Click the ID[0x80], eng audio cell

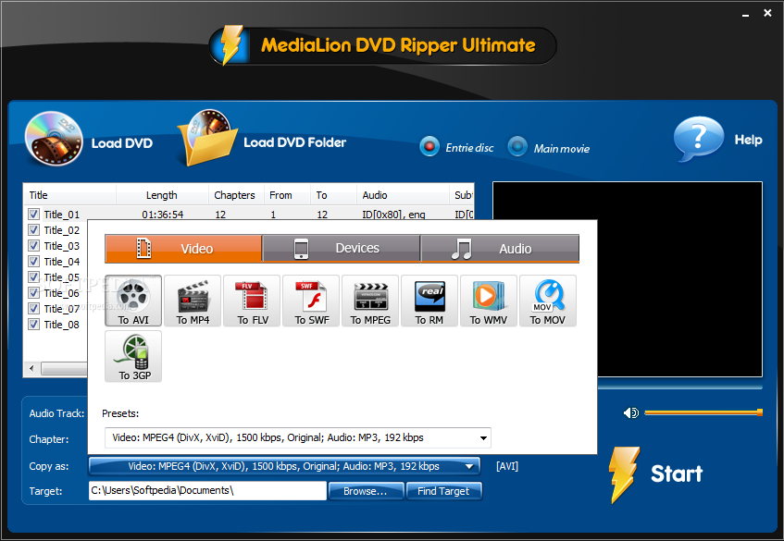coord(393,215)
